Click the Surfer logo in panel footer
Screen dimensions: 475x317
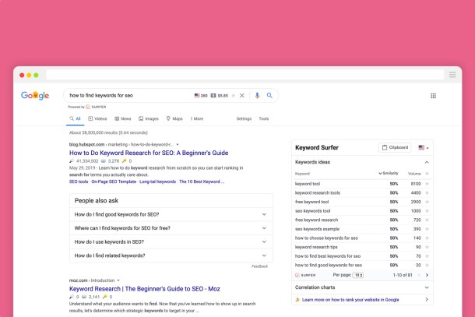click(x=305, y=275)
